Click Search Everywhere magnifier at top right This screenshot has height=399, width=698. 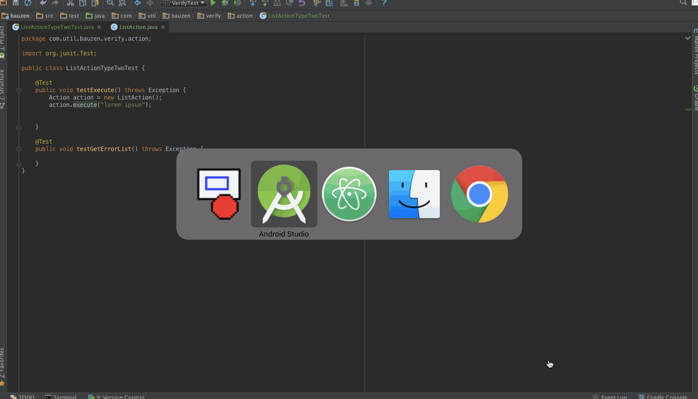(683, 3)
